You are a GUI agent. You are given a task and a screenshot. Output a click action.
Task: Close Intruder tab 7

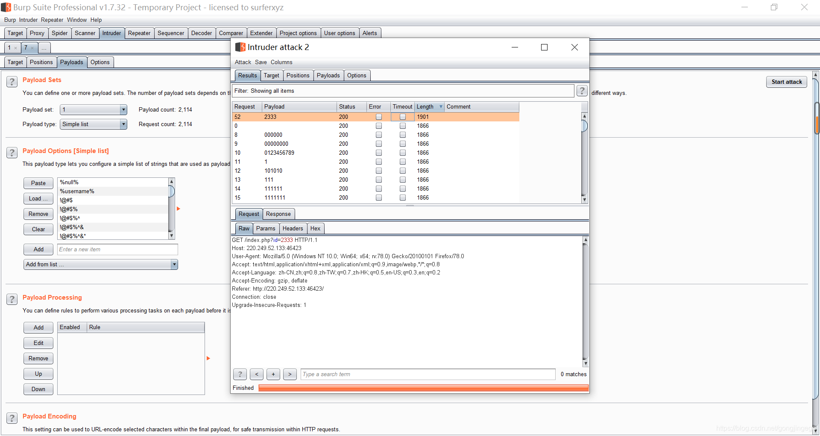[x=32, y=48]
